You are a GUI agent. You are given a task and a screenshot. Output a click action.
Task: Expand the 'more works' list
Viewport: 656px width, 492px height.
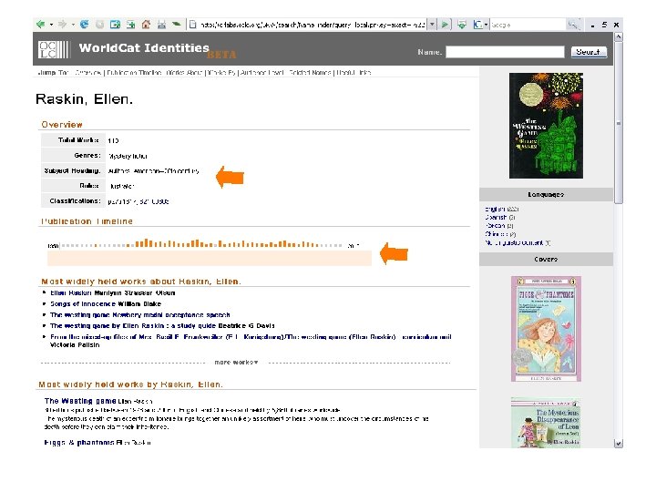pos(236,362)
